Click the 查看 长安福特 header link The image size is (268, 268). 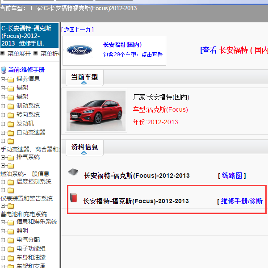click(x=234, y=50)
